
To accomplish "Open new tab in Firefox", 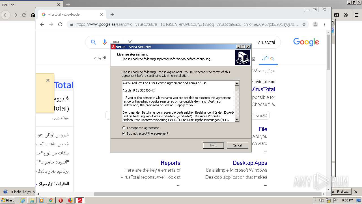I will tap(68, 5).
